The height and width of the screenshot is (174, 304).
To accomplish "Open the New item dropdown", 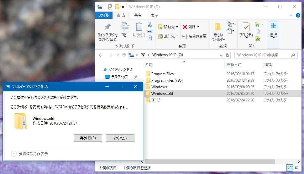I will pyautogui.click(x=231, y=24).
